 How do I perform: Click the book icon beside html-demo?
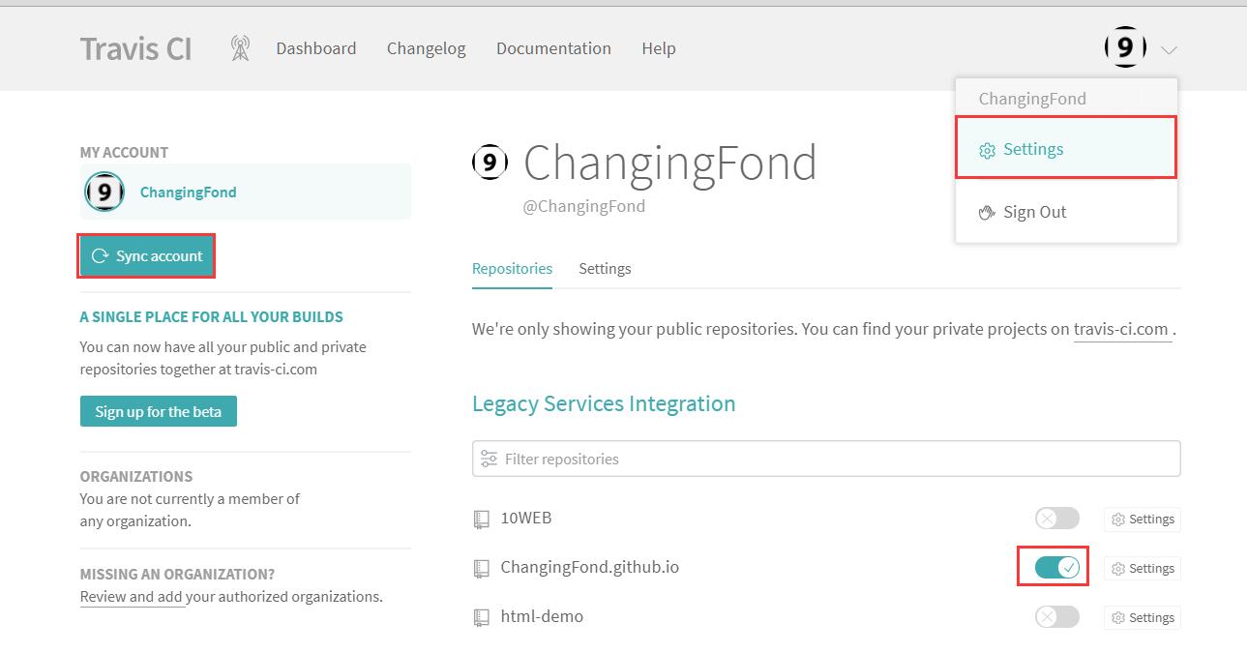pos(482,617)
